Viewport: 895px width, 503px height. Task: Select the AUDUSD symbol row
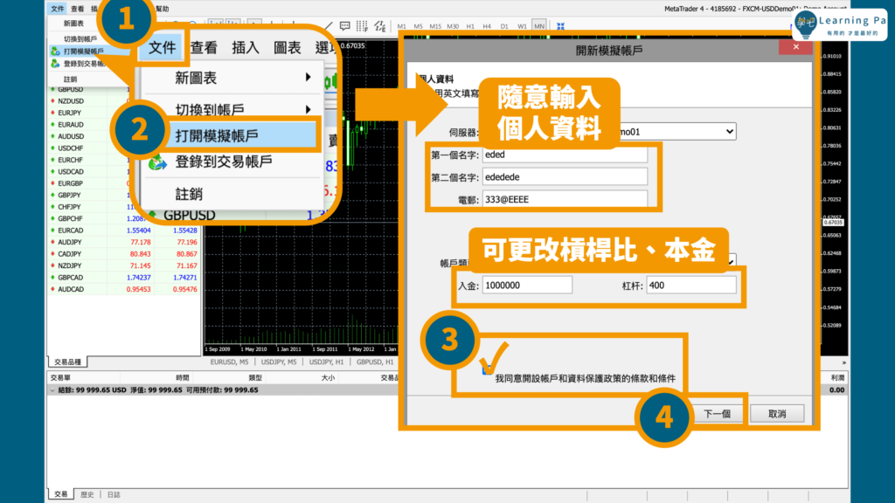pos(90,136)
